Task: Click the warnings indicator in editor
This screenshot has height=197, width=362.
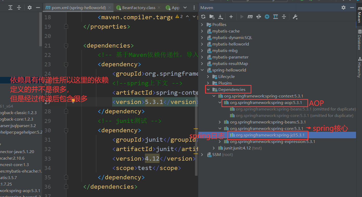Action: (x=179, y=17)
